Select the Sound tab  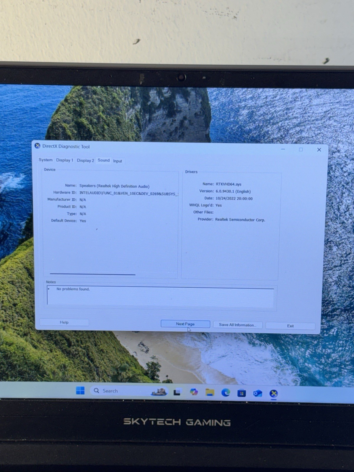tap(104, 160)
